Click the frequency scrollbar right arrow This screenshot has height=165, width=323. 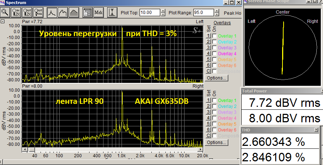point(200,149)
